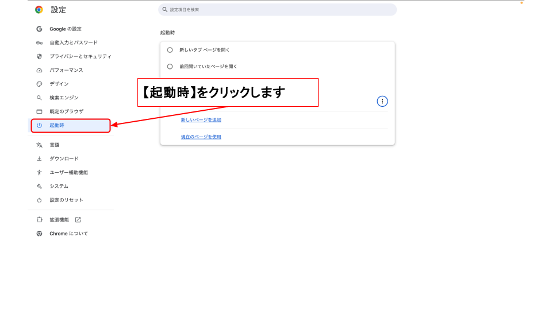
Task: Open the 起動時 settings section
Action: (69, 125)
